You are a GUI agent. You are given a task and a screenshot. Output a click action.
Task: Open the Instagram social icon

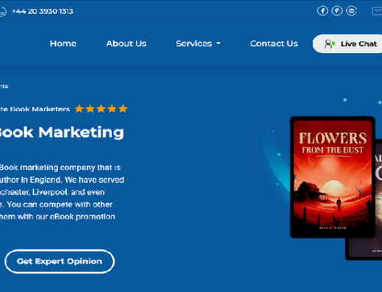[x=351, y=11]
